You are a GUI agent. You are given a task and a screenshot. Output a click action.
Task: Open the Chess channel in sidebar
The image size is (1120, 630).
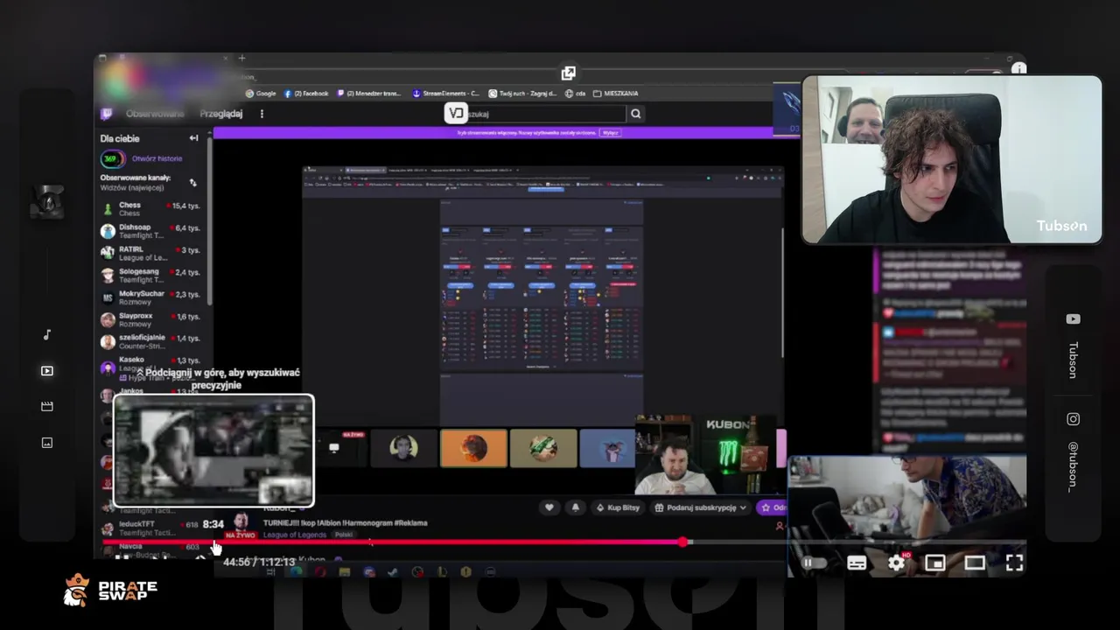click(150, 209)
